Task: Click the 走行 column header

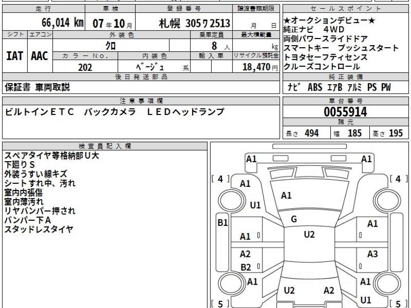Action: [x=43, y=9]
